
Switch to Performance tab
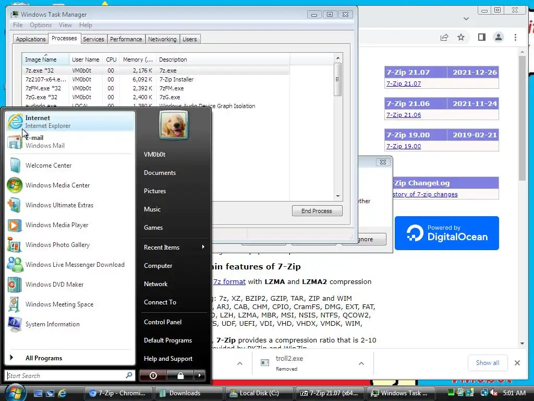pyautogui.click(x=126, y=39)
